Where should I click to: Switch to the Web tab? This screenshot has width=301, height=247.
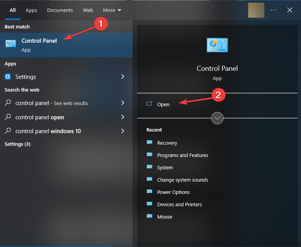pyautogui.click(x=88, y=10)
